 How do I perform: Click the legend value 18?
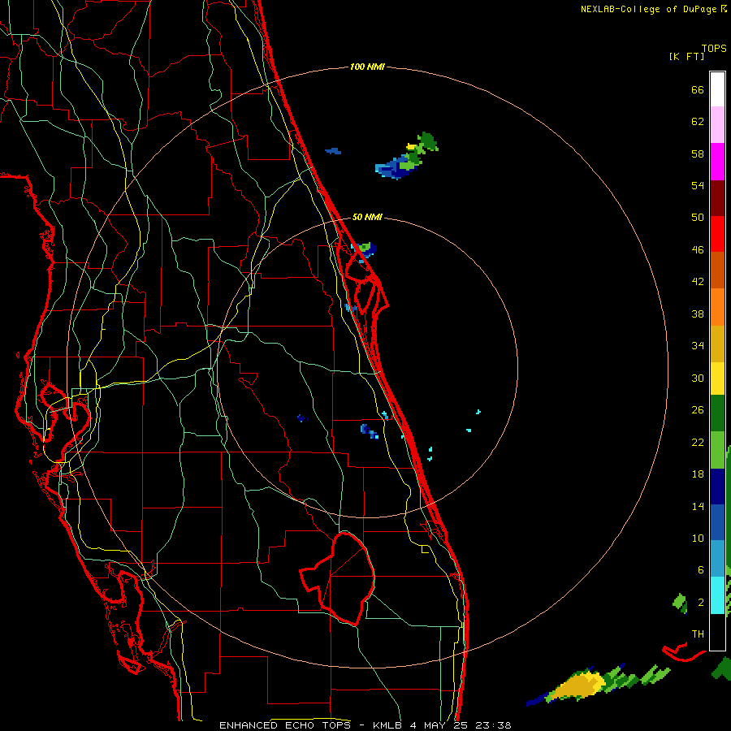[698, 474]
